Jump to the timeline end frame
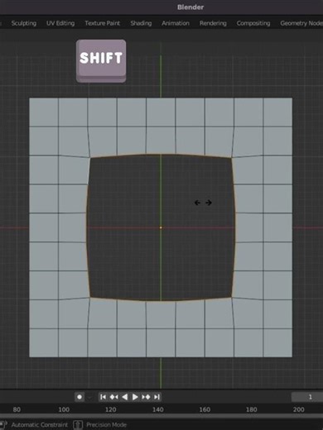 point(157,397)
